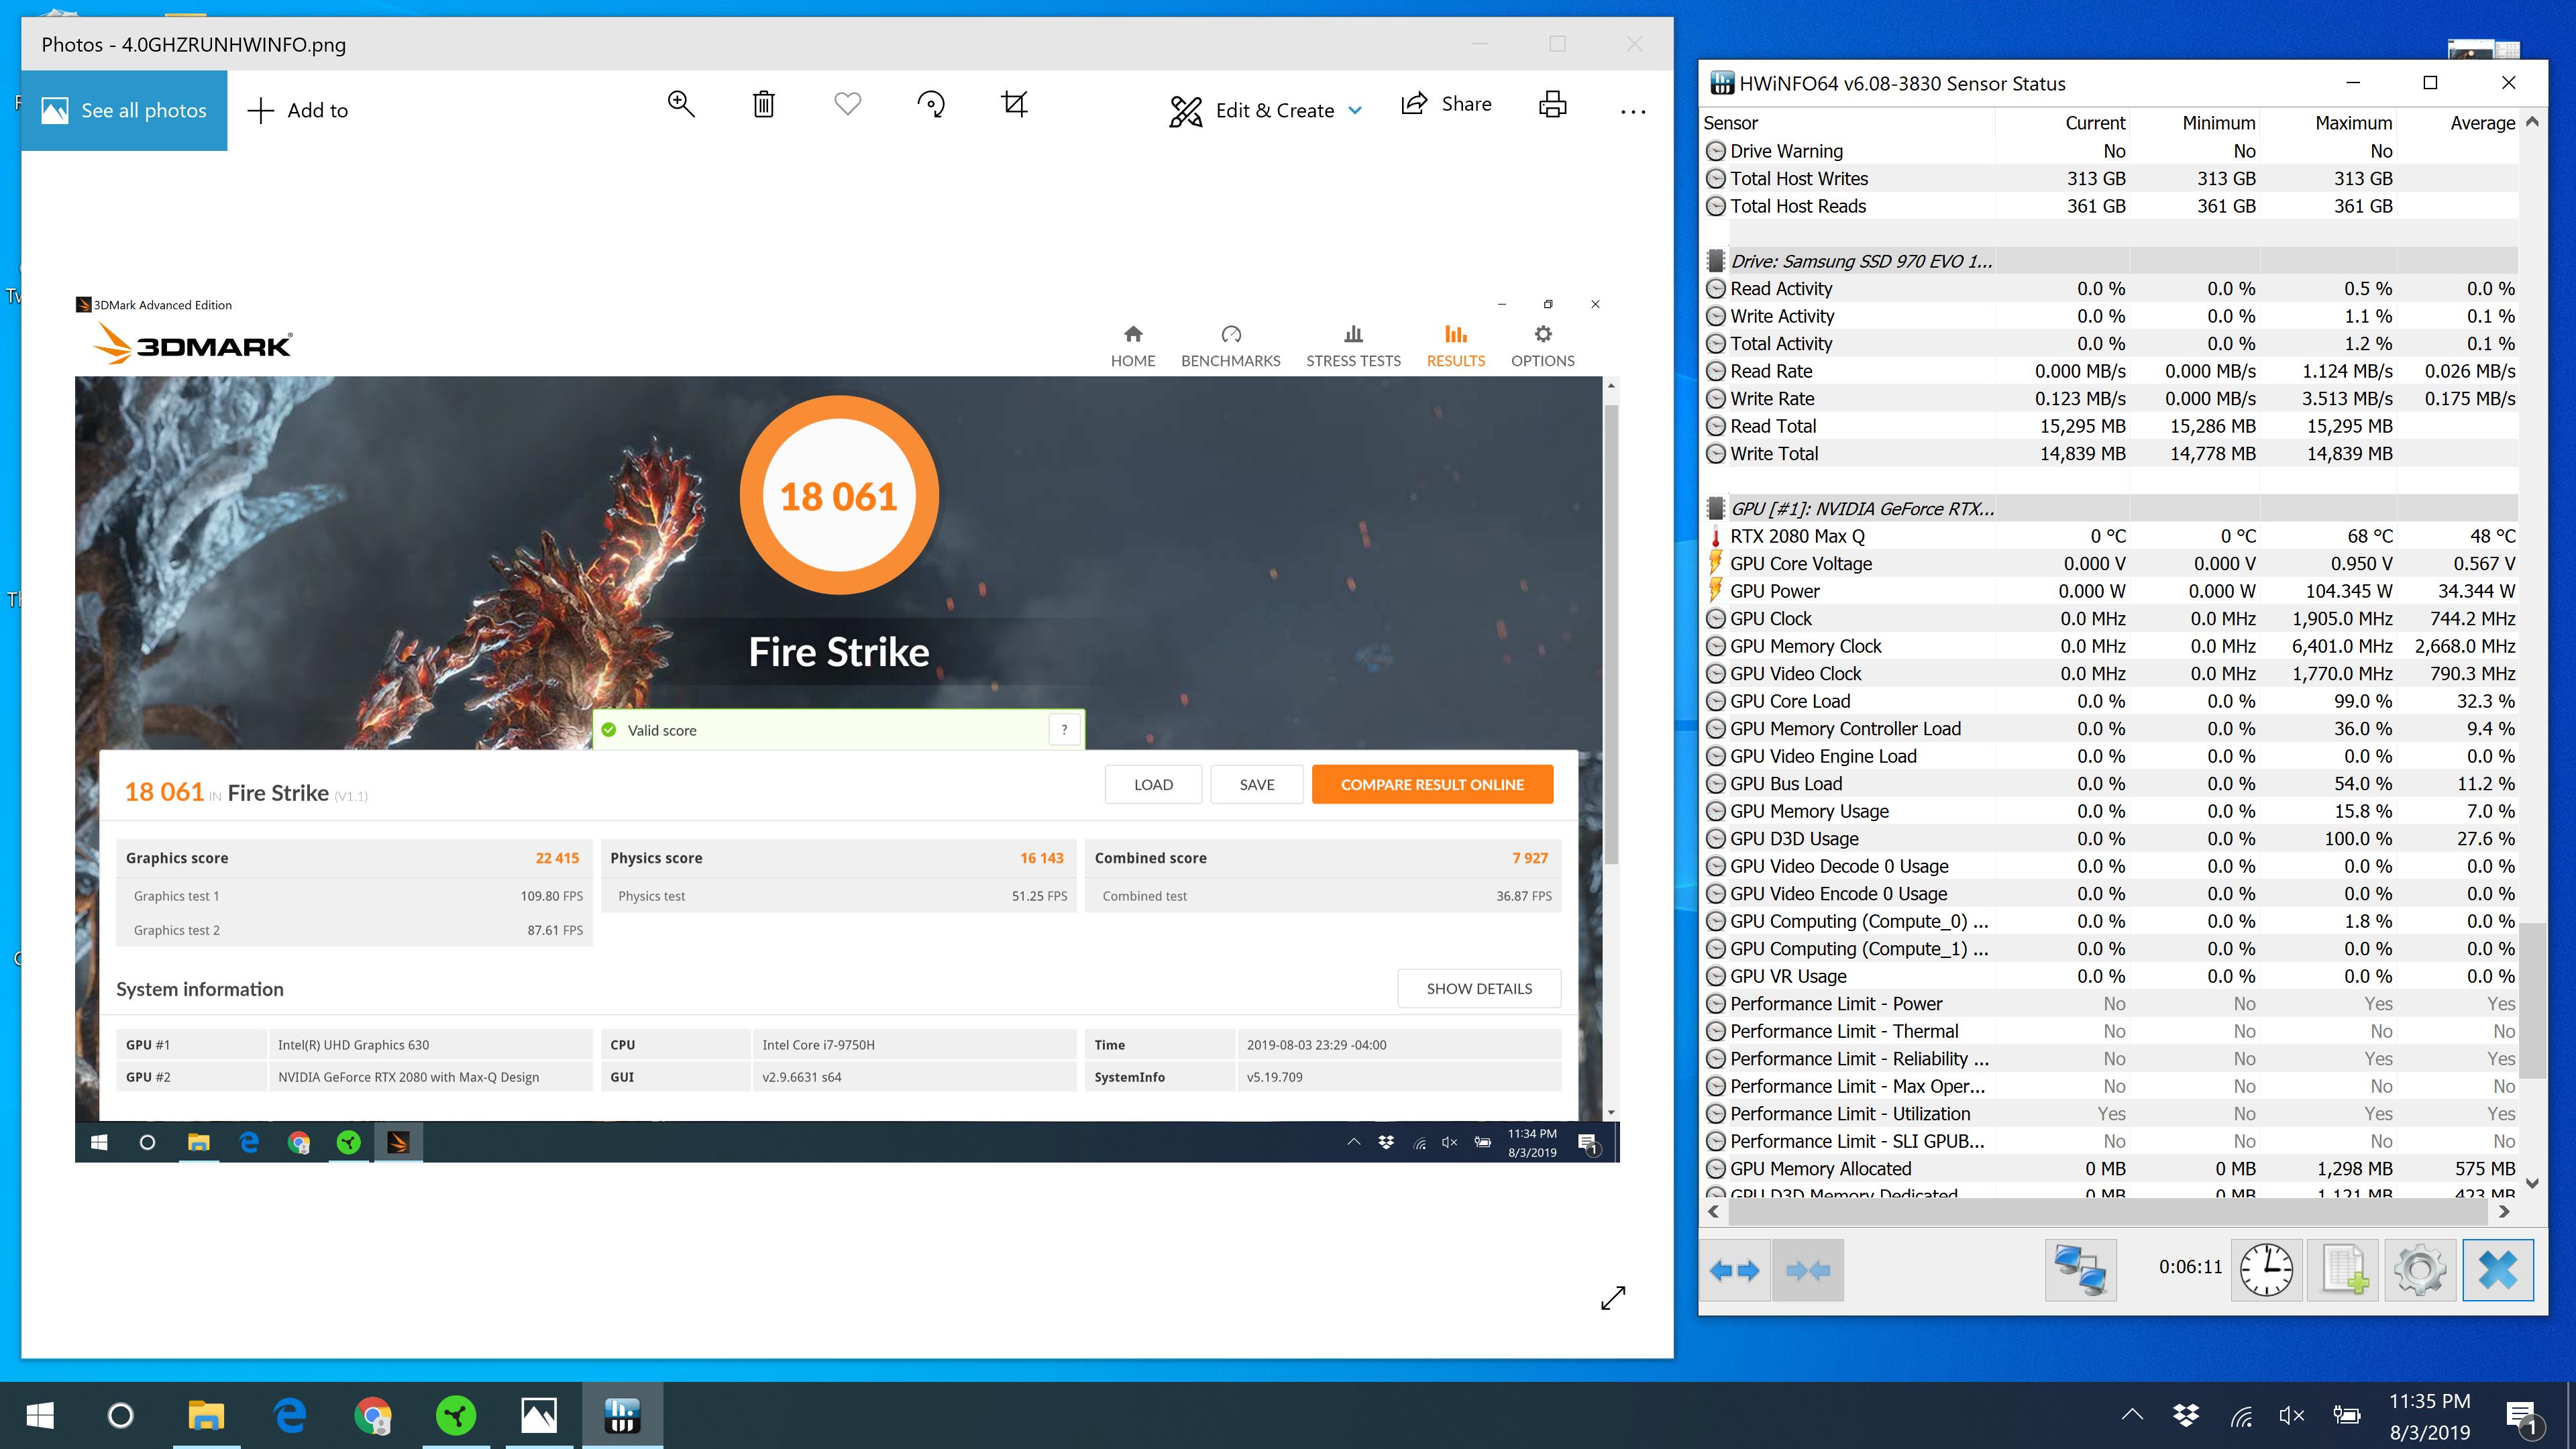Click HWiNFO blue X close sensors button
The image size is (2576, 1449).
point(2498,1270)
